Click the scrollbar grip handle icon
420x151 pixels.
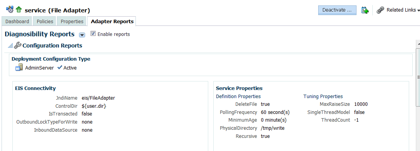418,77
